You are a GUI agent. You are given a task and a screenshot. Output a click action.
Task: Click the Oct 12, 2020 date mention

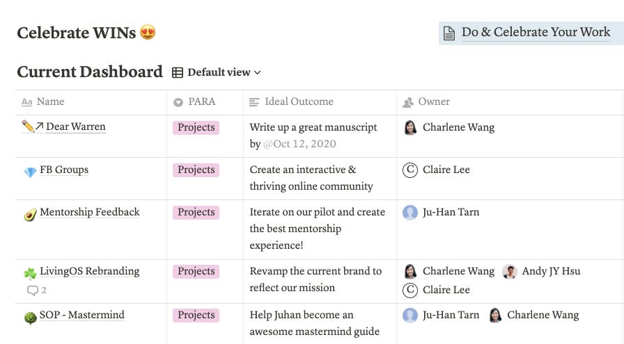coord(299,144)
